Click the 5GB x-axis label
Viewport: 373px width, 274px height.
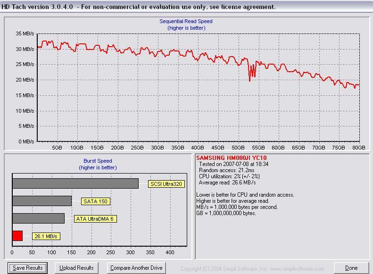pyautogui.click(x=57, y=148)
